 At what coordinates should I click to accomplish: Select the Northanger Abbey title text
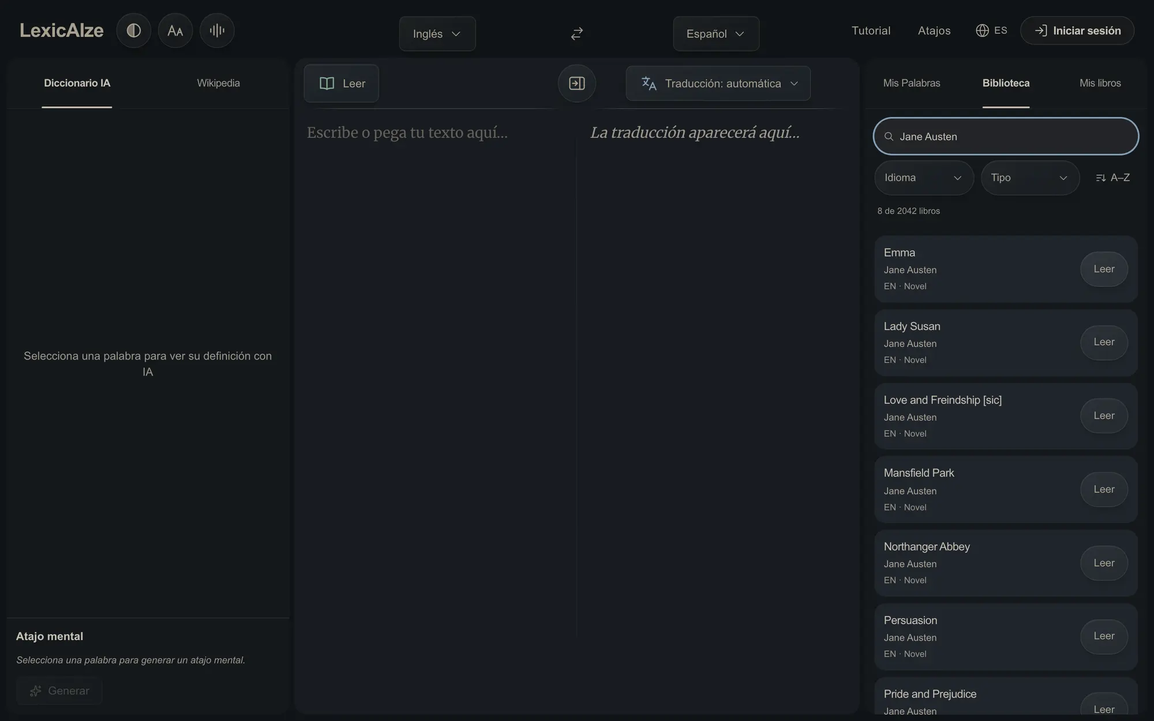point(927,547)
